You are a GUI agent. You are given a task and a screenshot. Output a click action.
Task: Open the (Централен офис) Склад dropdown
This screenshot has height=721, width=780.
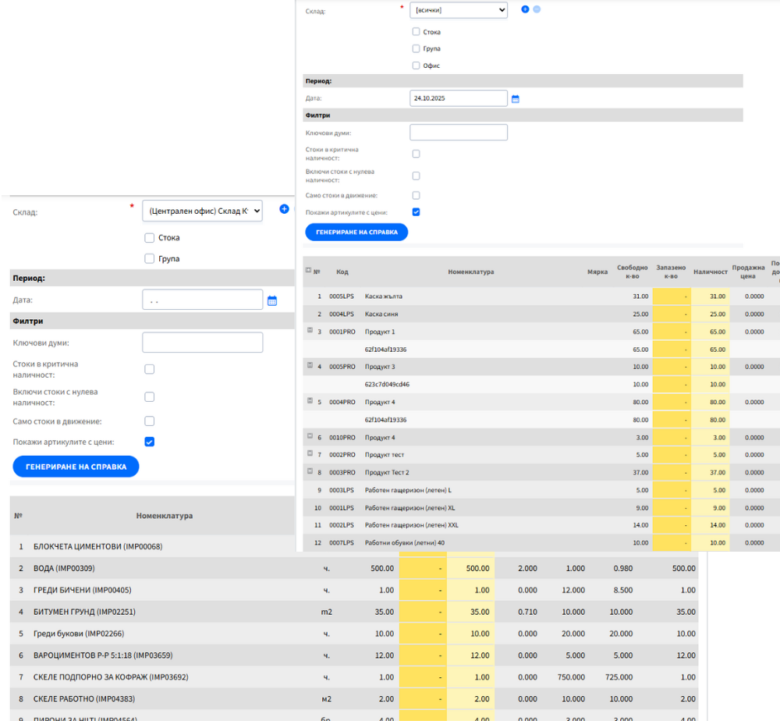(202, 211)
